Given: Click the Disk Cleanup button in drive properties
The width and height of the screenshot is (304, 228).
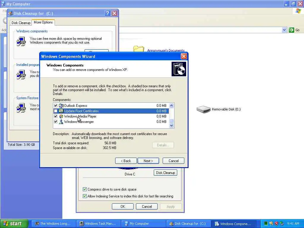Looking at the screenshot, I should click(x=166, y=172).
